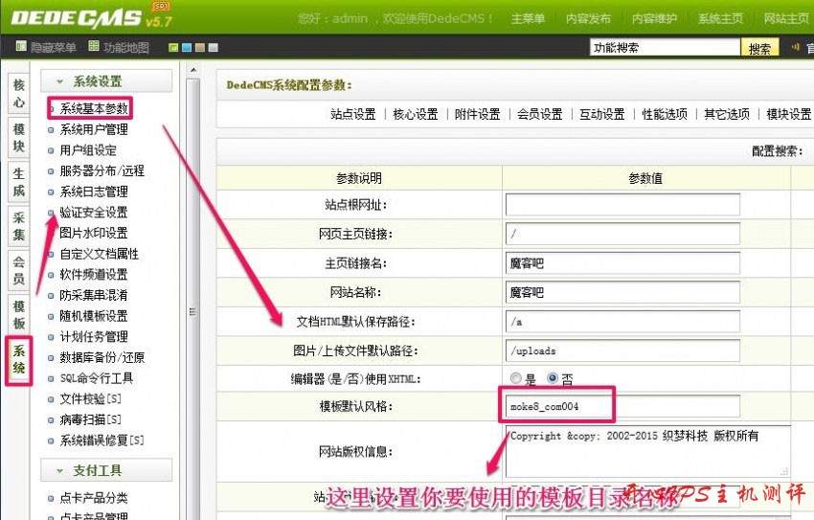The height and width of the screenshot is (520, 814).
Task: Switch to the 性能选项 config tab
Action: (x=665, y=114)
